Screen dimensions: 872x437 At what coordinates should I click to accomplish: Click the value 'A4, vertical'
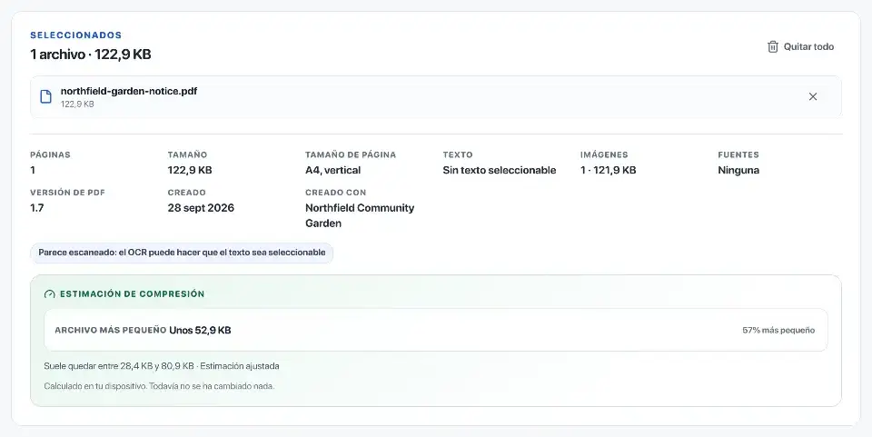[x=332, y=170]
